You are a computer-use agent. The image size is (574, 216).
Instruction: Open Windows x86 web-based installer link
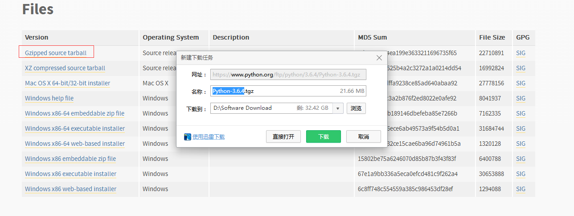(x=70, y=189)
